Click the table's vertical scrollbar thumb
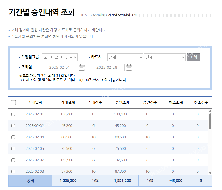The width and height of the screenshot is (222, 190). coord(210,121)
